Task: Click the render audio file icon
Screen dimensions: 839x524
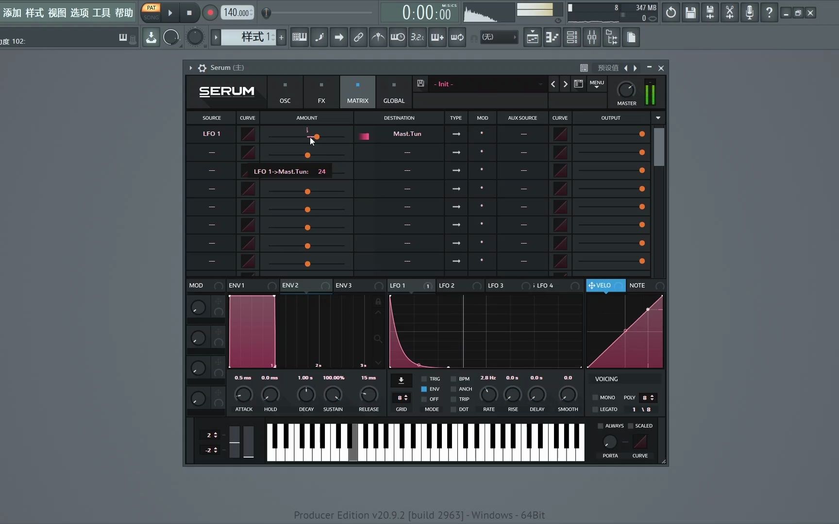Action: pos(710,13)
